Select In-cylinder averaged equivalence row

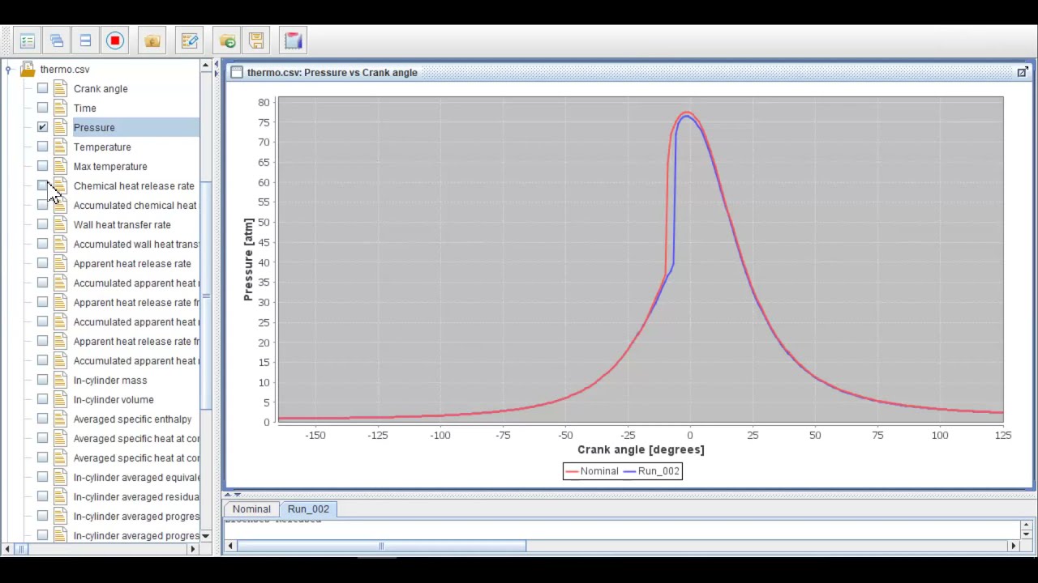[136, 478]
